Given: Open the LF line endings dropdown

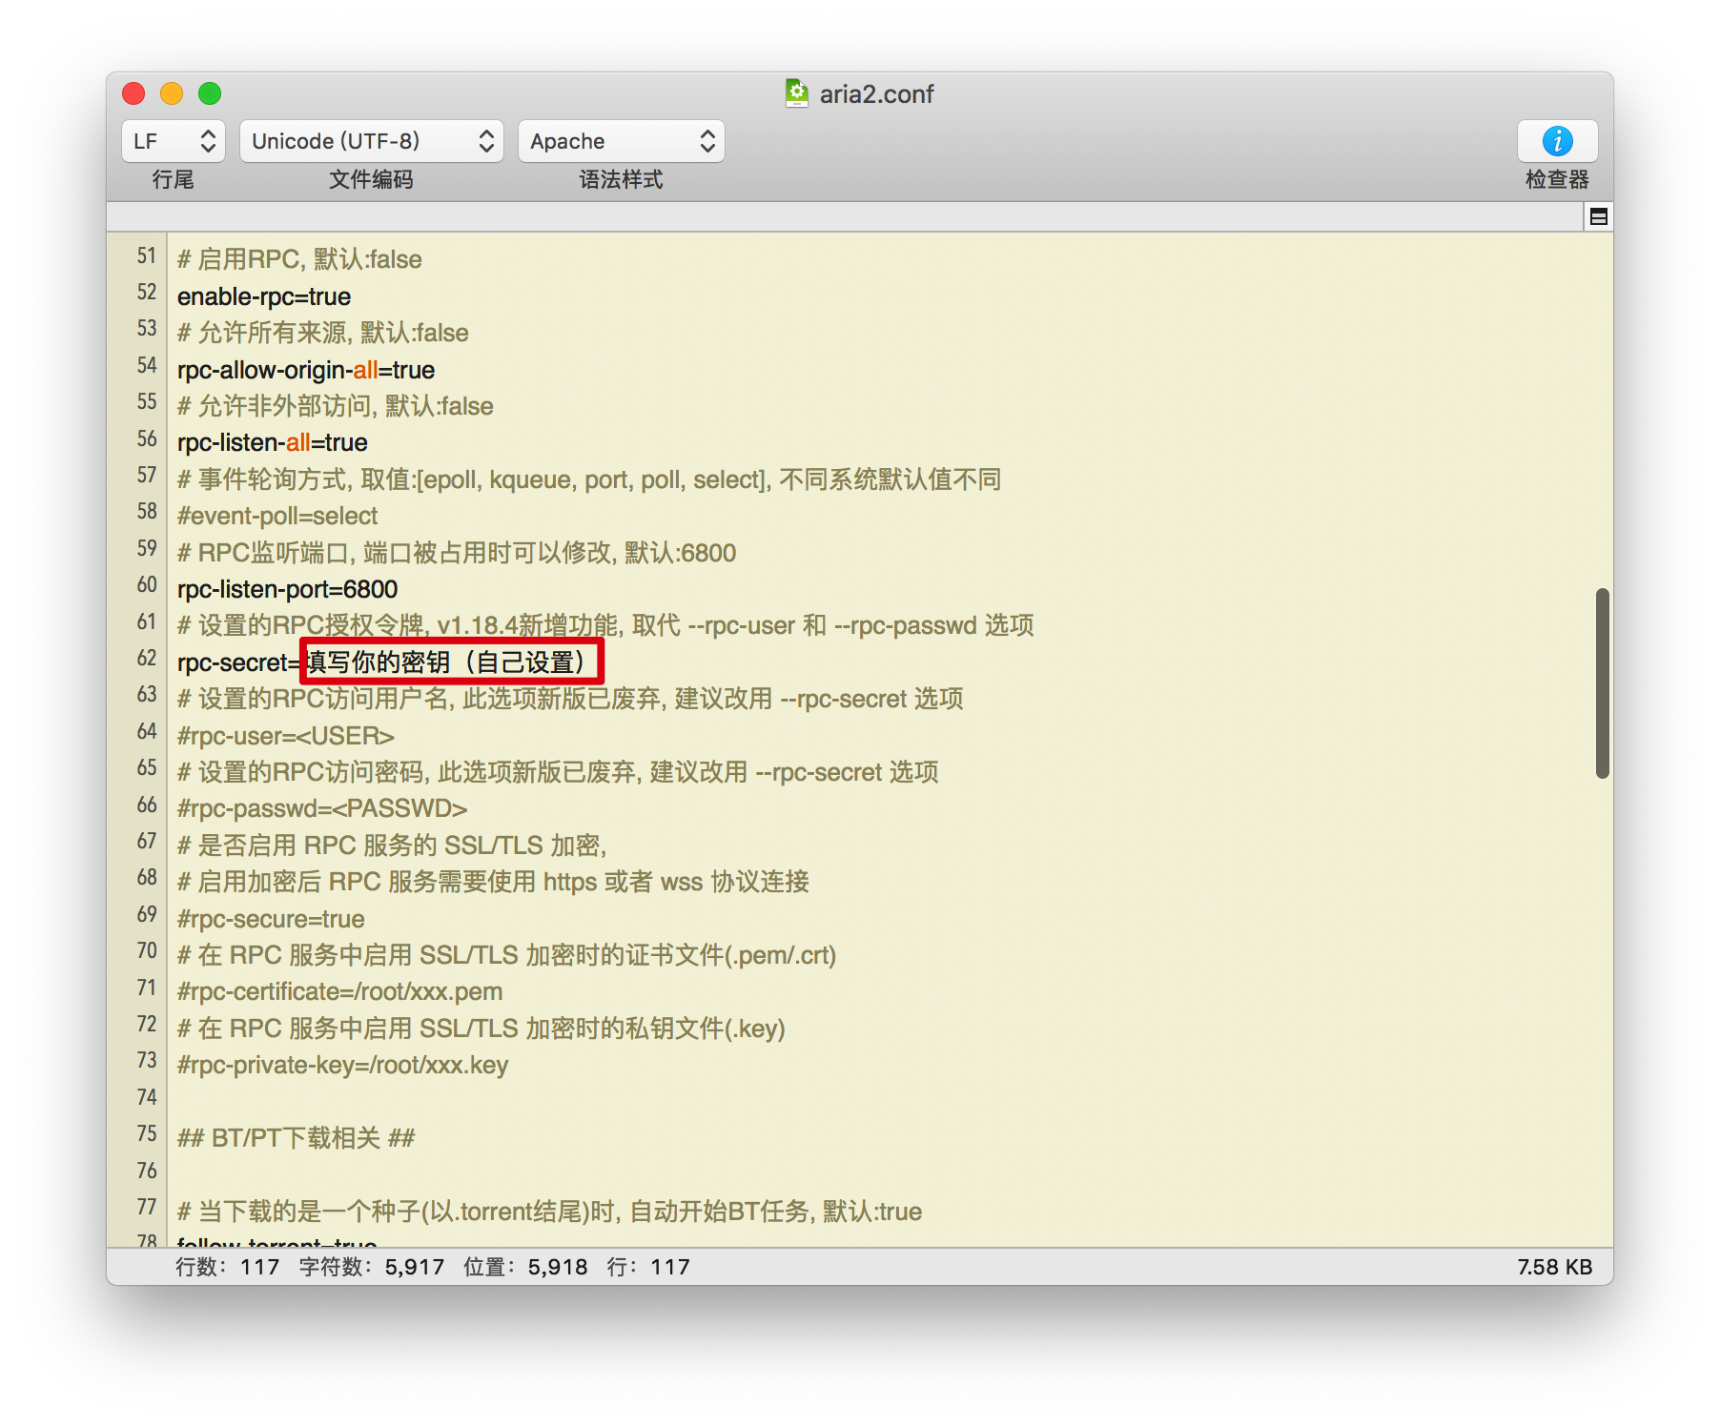Looking at the screenshot, I should coord(174,141).
